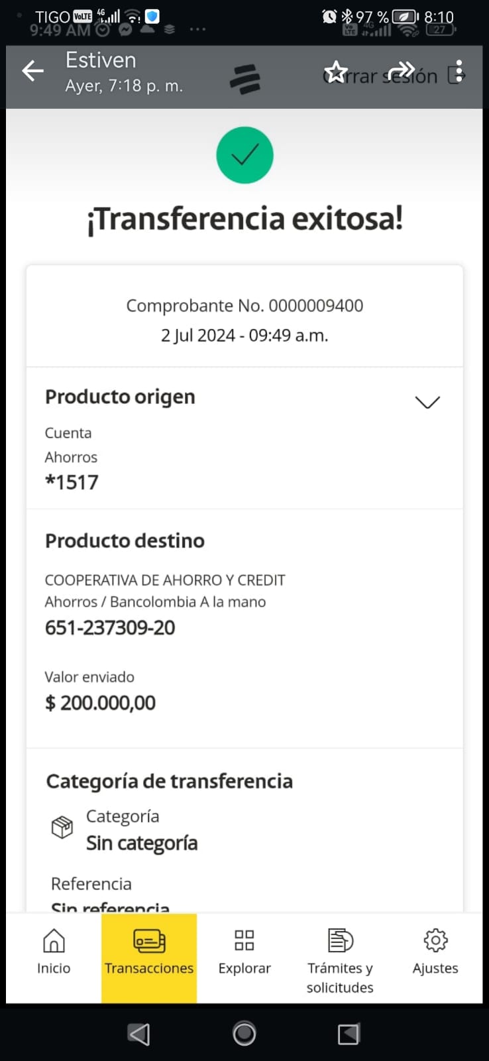This screenshot has width=489, height=1061.
Task: Go to the Inicio tab
Action: click(54, 952)
